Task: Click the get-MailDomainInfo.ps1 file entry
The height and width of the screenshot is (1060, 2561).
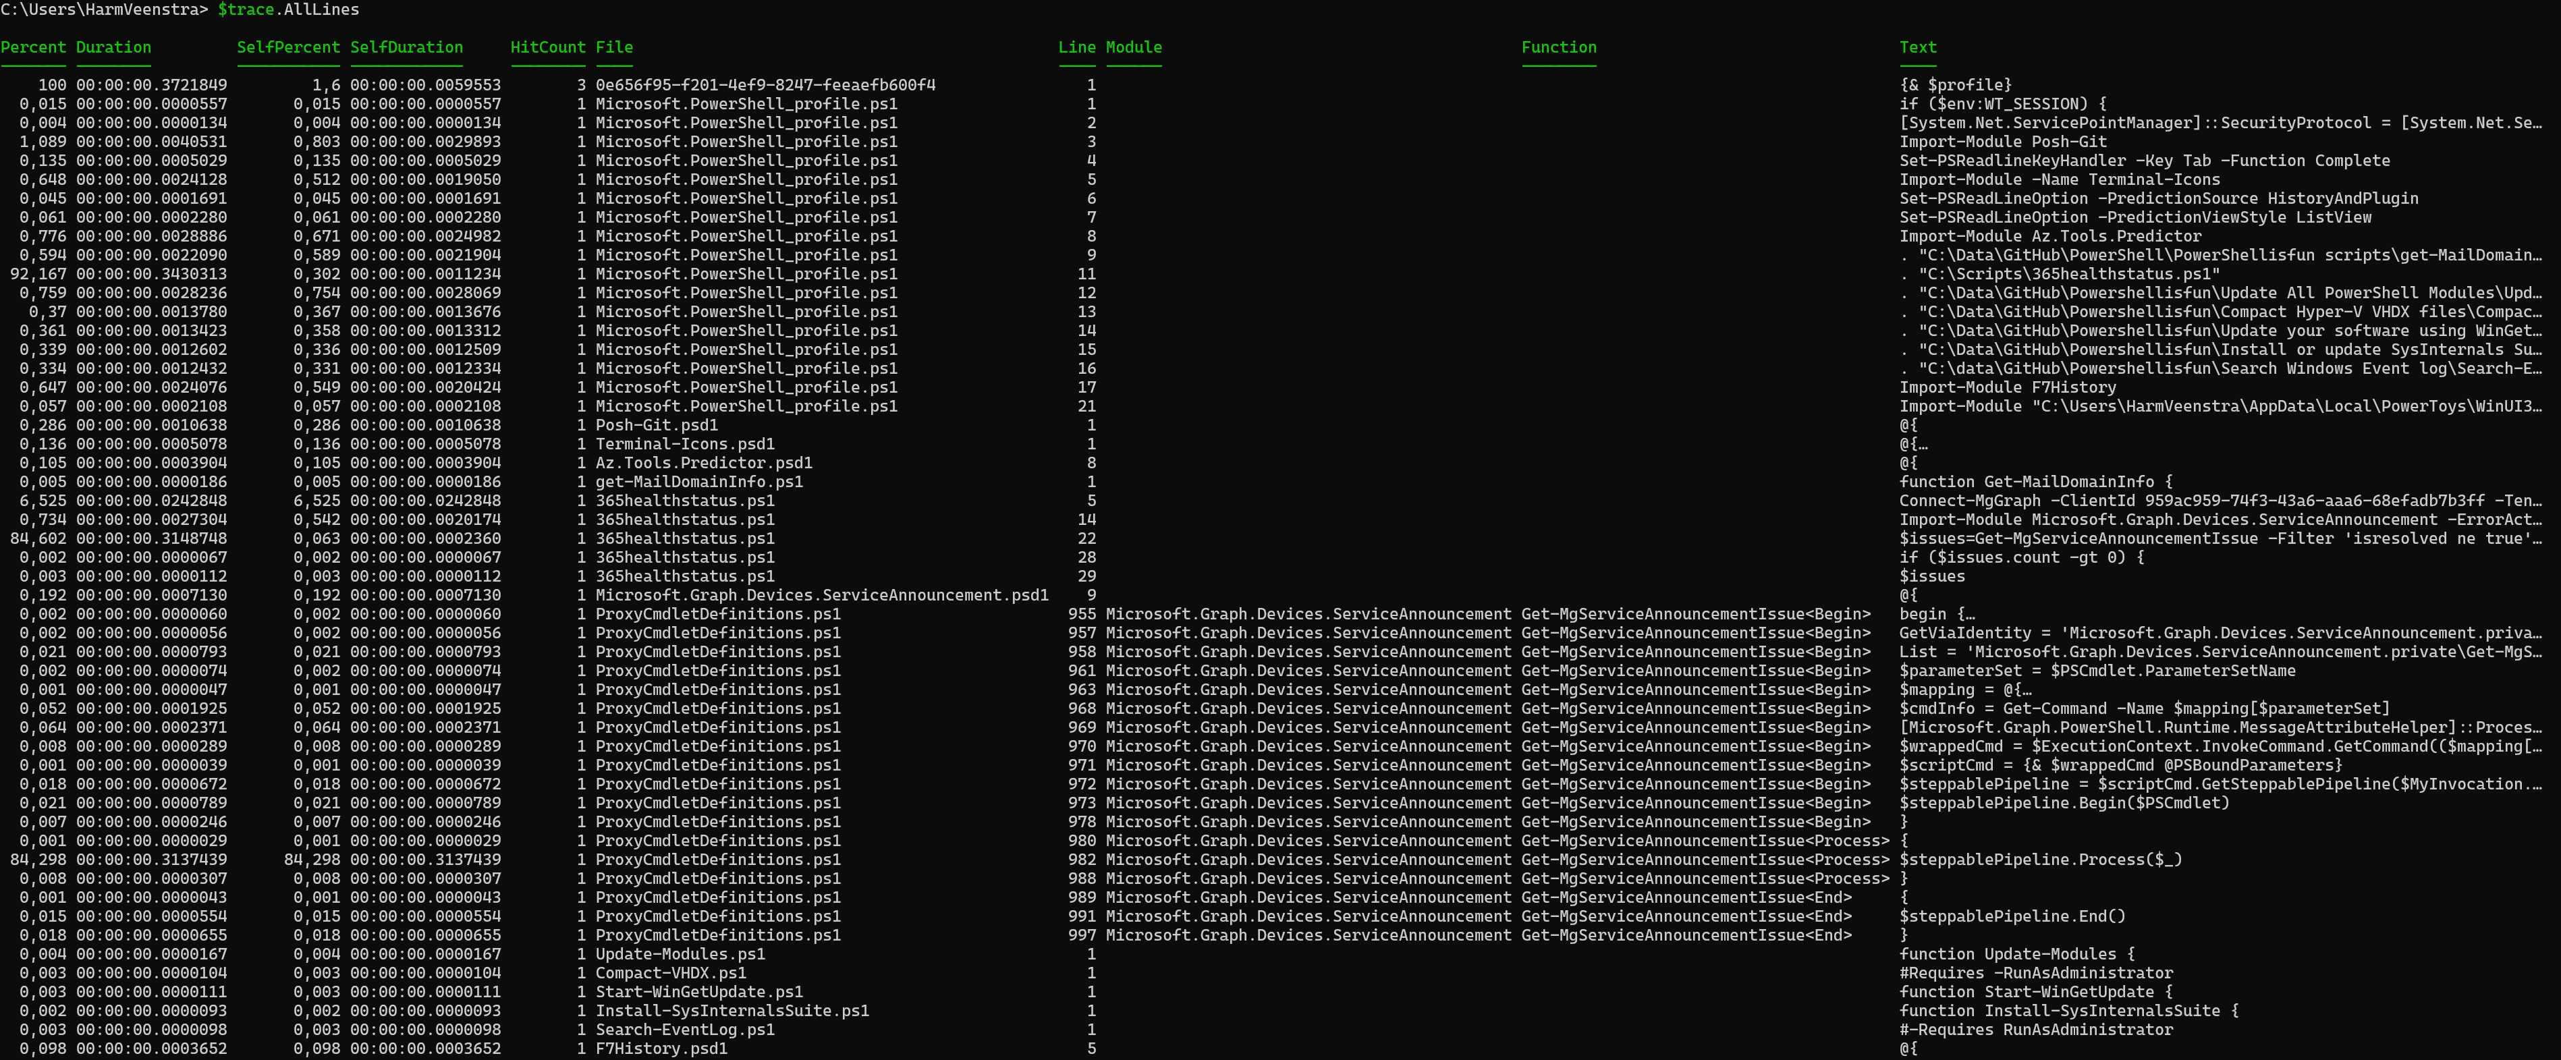Action: pos(698,481)
